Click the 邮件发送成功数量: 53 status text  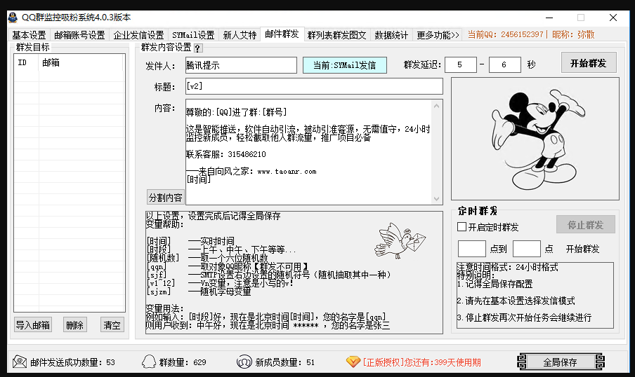point(73,362)
